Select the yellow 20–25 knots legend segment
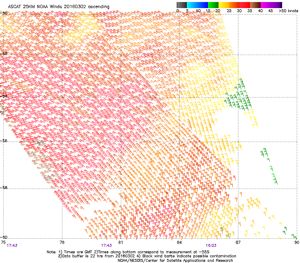 [x=224, y=5]
